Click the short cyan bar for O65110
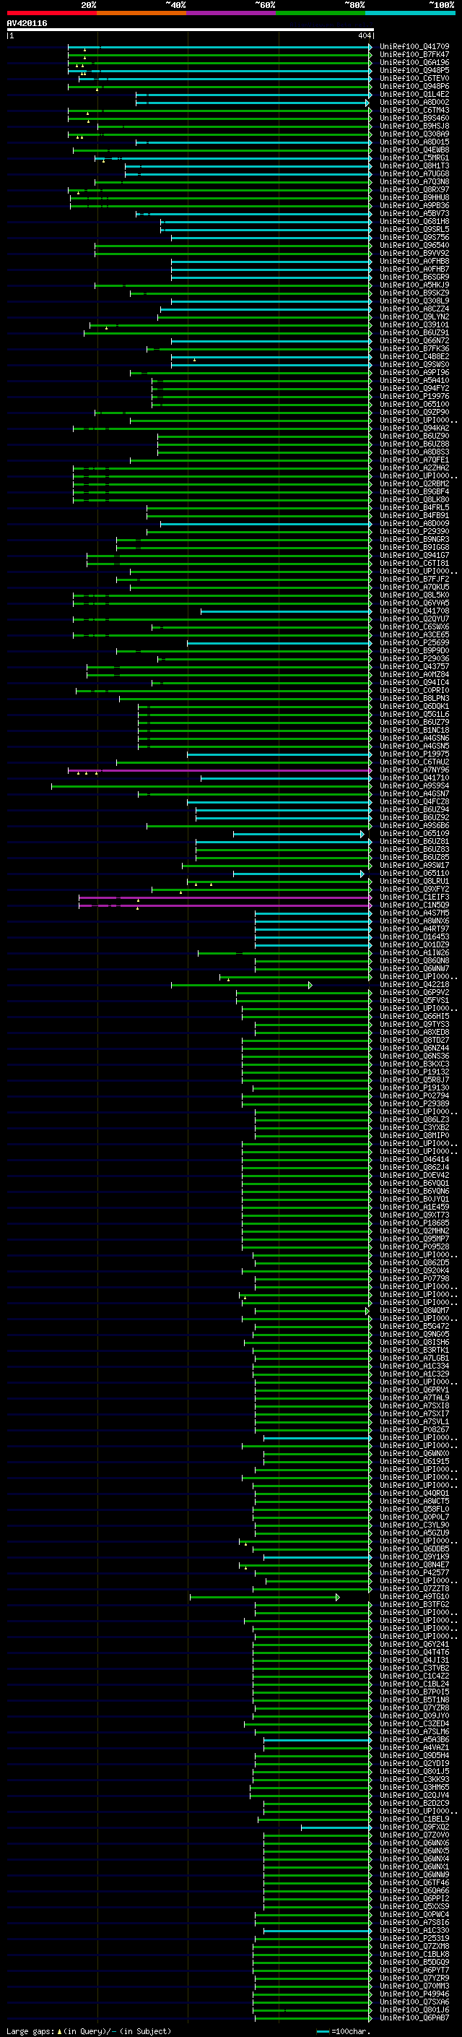Viewport: 462px width, 2037px height. point(299,874)
